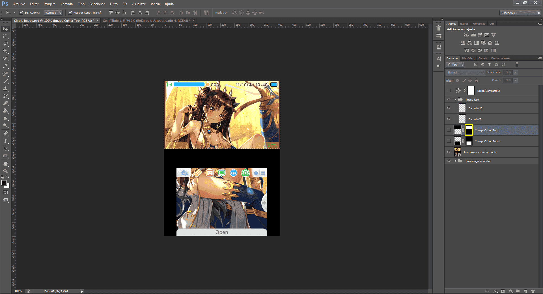
Task: Select the Zoom tool
Action: coord(5,171)
